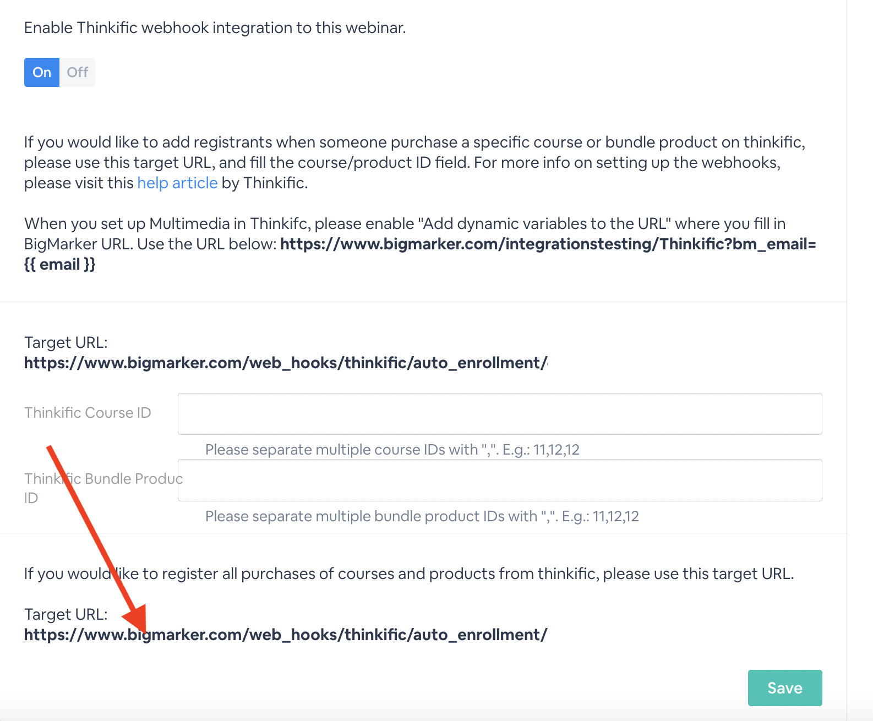Click the Target URL label near Save button
Screen dimensions: 873x721
[x=66, y=614]
